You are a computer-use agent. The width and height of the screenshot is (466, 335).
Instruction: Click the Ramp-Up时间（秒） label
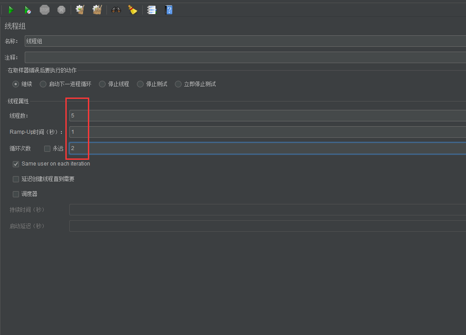[x=36, y=132]
